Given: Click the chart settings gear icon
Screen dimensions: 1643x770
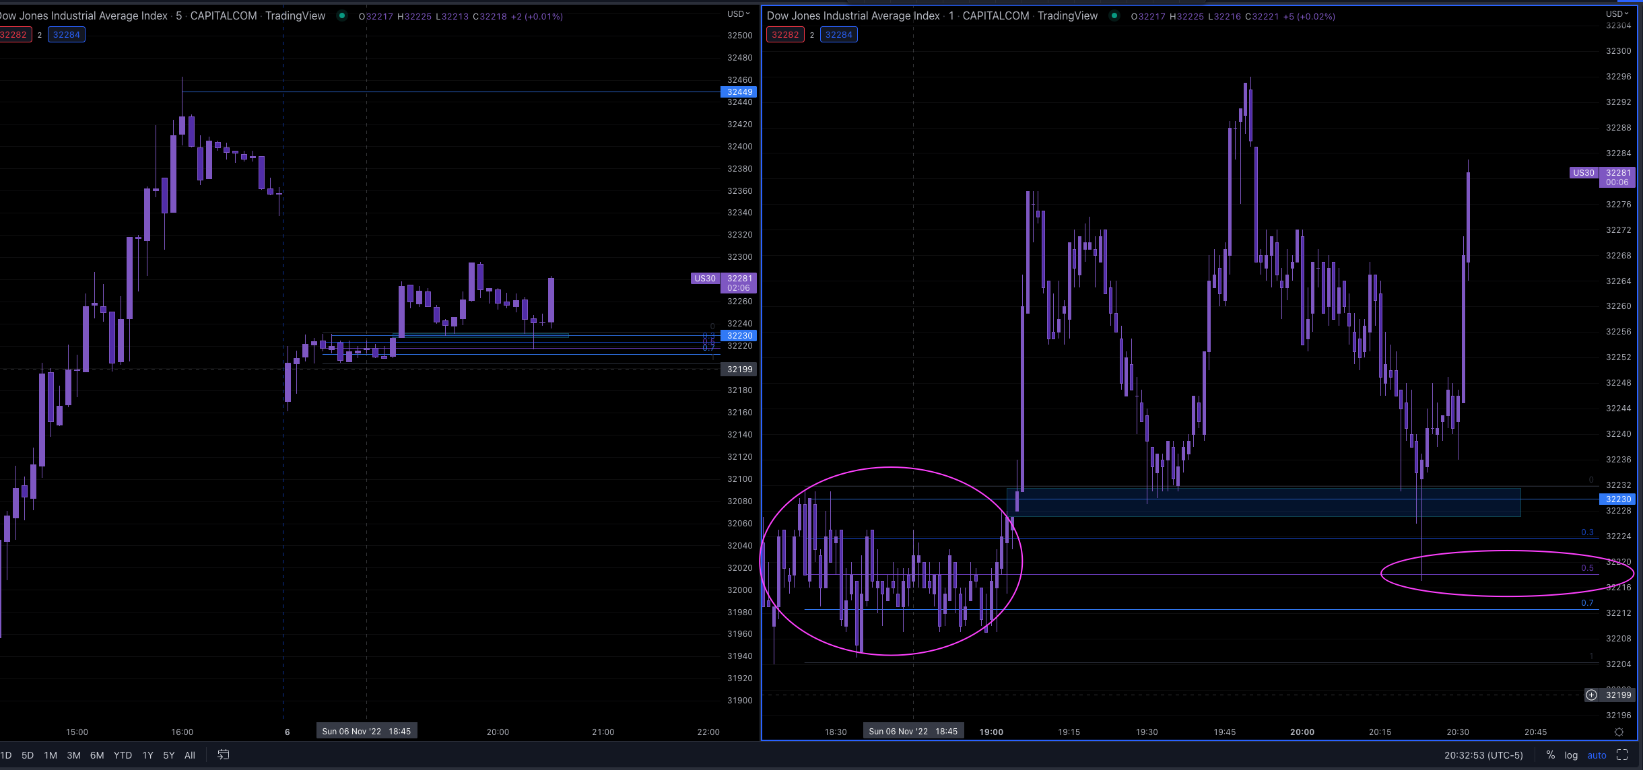Looking at the screenshot, I should point(1619,732).
